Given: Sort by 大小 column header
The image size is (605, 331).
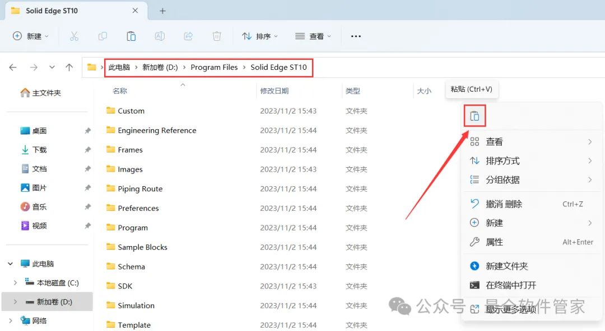Looking at the screenshot, I should coord(424,91).
